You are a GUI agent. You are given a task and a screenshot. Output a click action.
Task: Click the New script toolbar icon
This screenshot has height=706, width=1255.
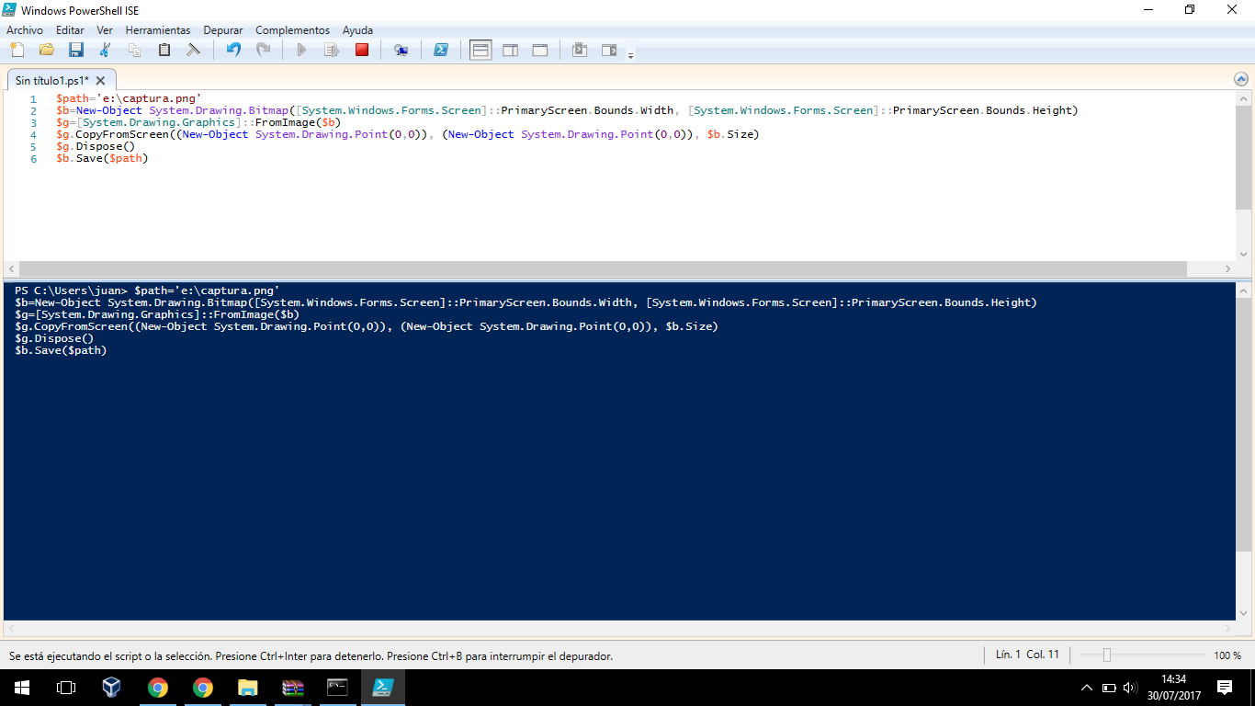click(17, 50)
